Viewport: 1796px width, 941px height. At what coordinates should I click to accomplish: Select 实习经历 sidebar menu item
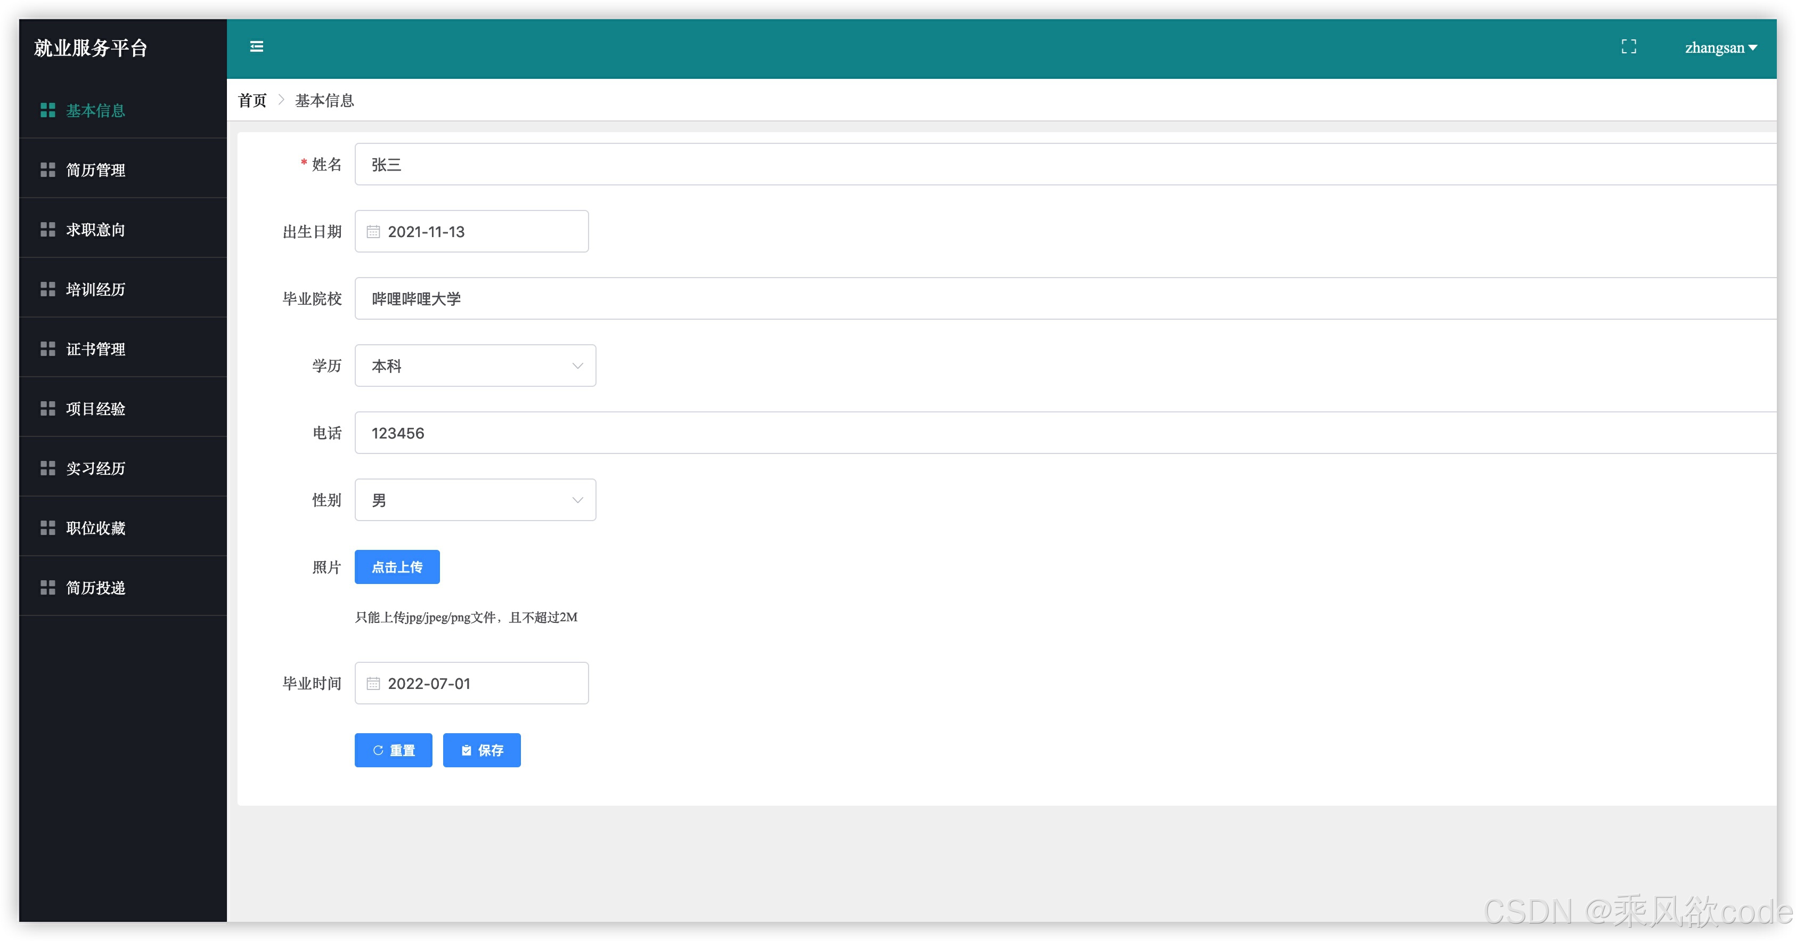pos(95,468)
